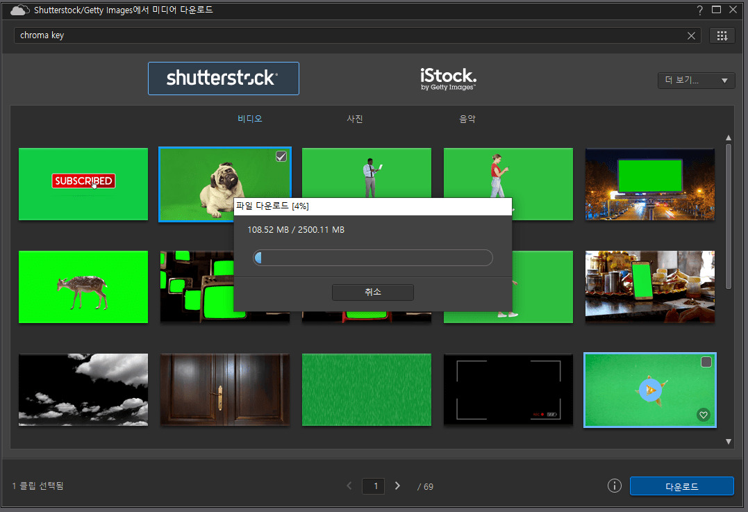Viewport: 748px width, 512px height.
Task: Click the help question mark icon
Action: tap(700, 10)
